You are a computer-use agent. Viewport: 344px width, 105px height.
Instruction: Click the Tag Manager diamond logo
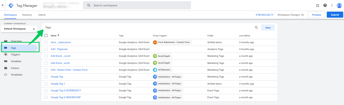click(x=11, y=5)
